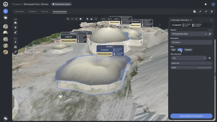
Task: Select the draw pencil tool under ADD
Action: tap(15, 32)
